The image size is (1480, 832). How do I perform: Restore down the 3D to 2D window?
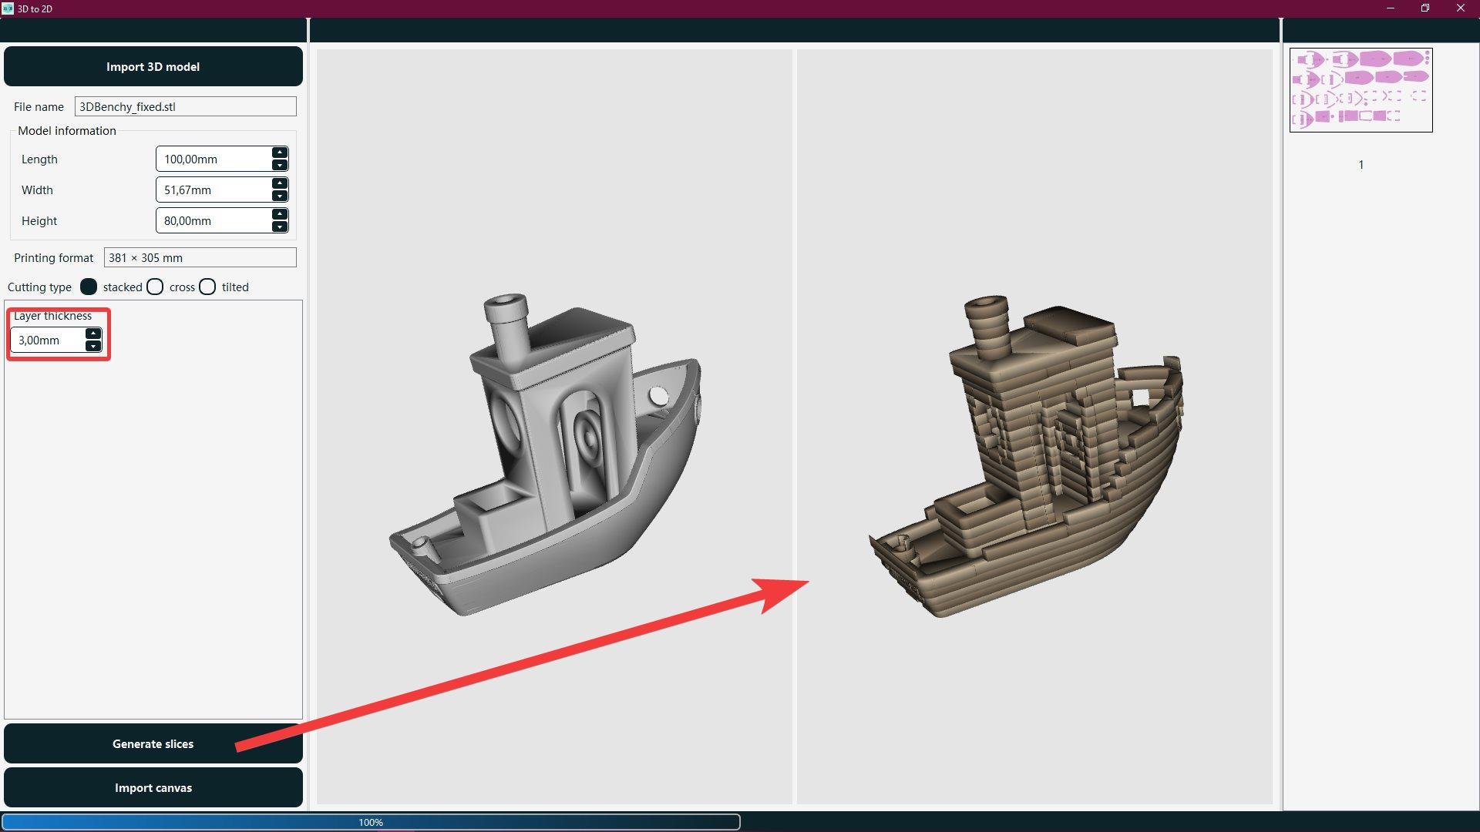1425,8
